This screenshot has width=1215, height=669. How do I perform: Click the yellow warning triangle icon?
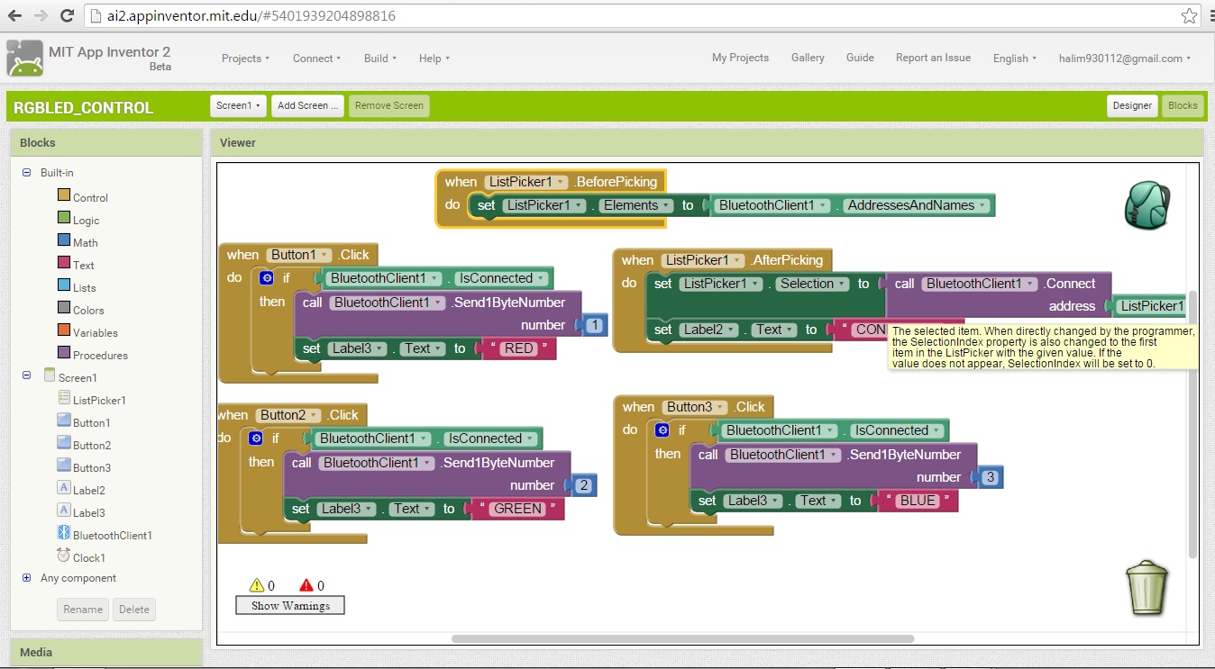tap(257, 585)
